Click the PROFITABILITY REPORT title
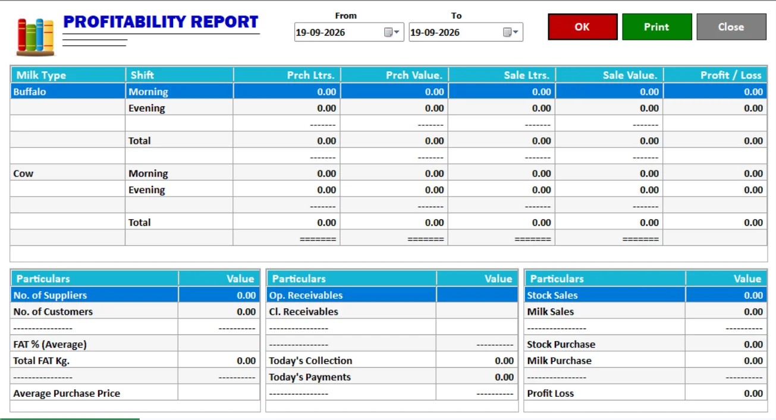The width and height of the screenshot is (776, 420). click(x=161, y=22)
